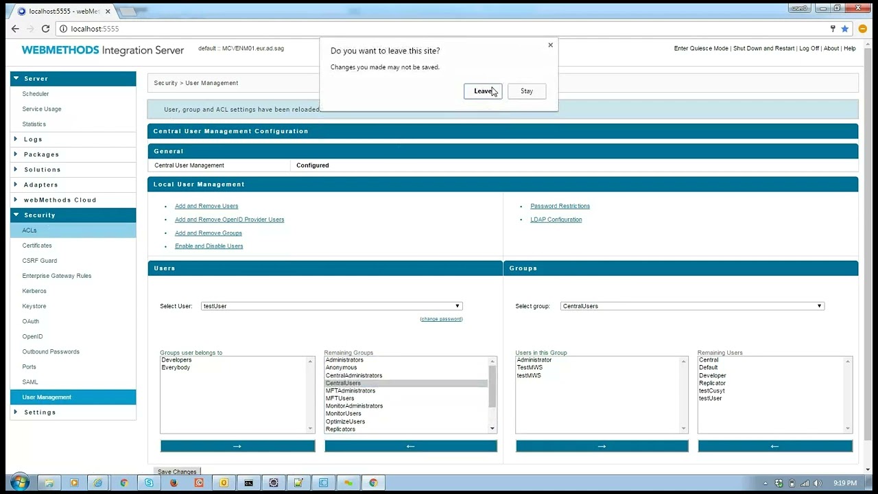Click the left arrow under Remaining Groups
Screen dimensions: 878x494
pyautogui.click(x=410, y=446)
